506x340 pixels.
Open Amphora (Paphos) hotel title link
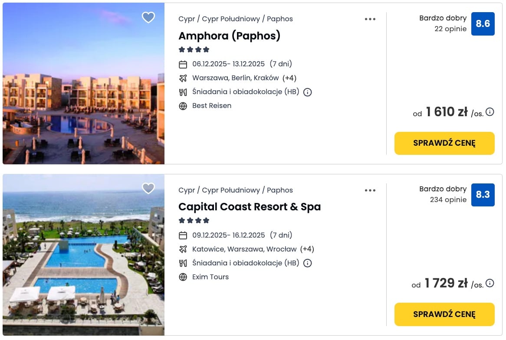pyautogui.click(x=229, y=36)
